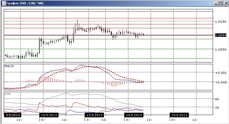The height and width of the screenshot is (124, 229).
Task: Click the '00' time label under 15.5.2013
Action: pyautogui.click(x=173, y=120)
